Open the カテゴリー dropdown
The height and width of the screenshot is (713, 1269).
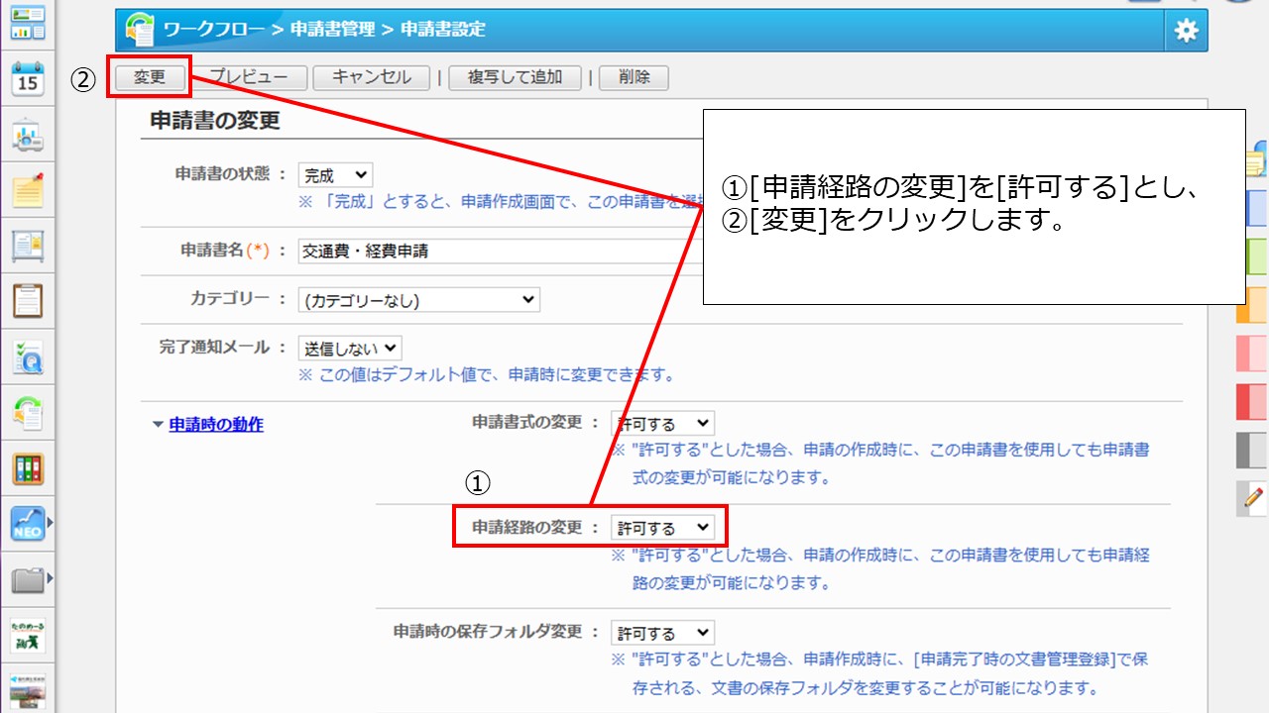pos(419,300)
